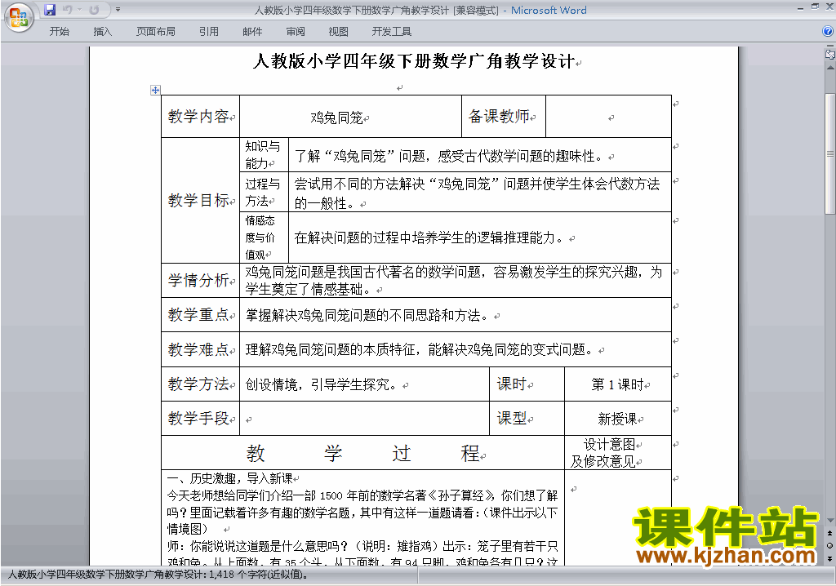The height and width of the screenshot is (586, 836).
Task: Click the 第 1 课时 cell
Action: tap(618, 384)
